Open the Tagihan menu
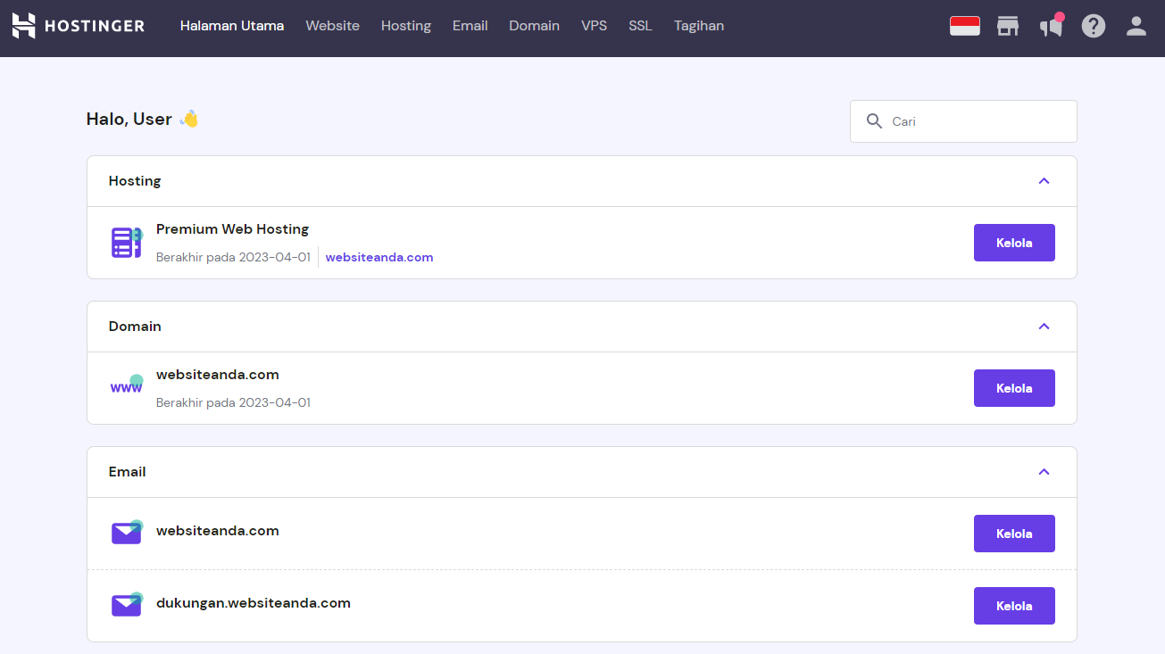This screenshot has height=654, width=1165. click(699, 26)
